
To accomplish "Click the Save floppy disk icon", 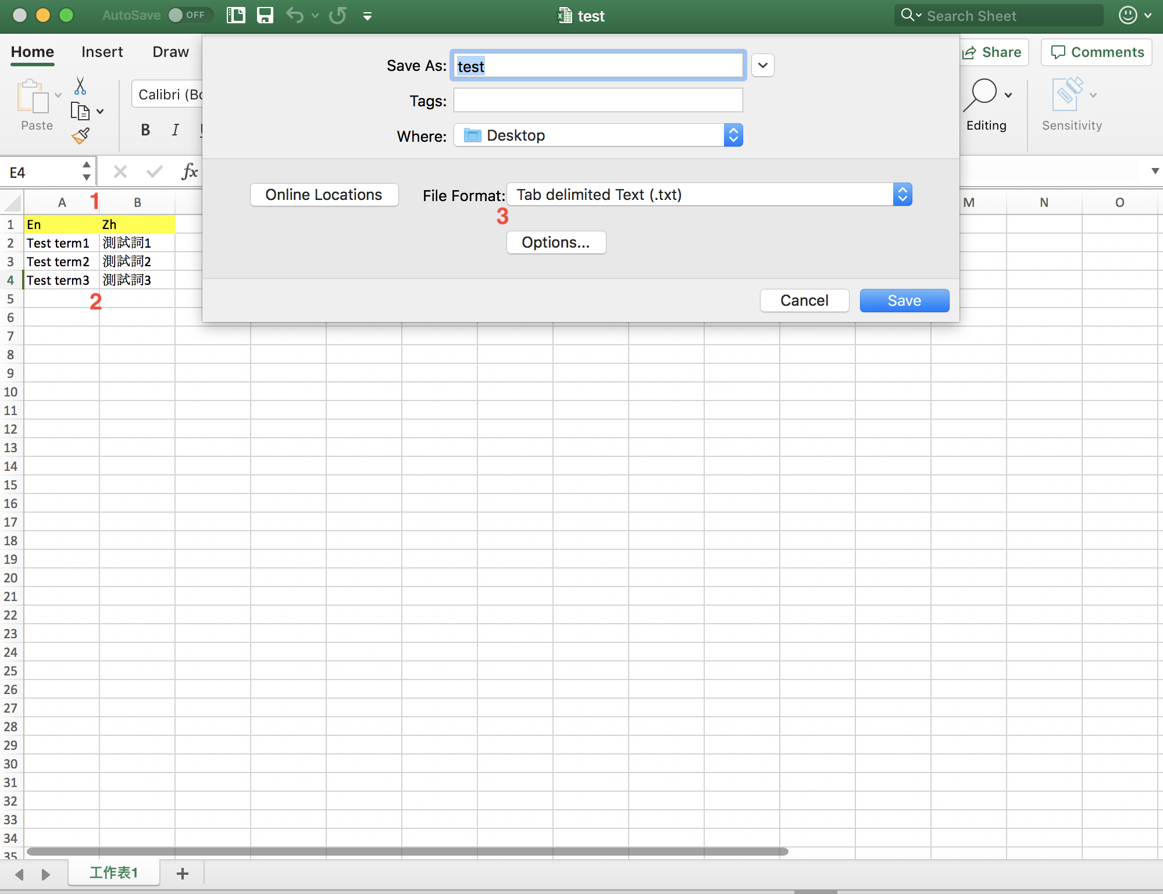I will coord(265,16).
